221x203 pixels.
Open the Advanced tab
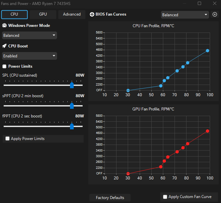(72, 14)
